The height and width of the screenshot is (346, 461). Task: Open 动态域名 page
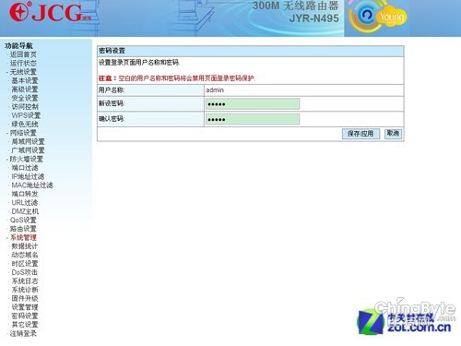pos(25,255)
